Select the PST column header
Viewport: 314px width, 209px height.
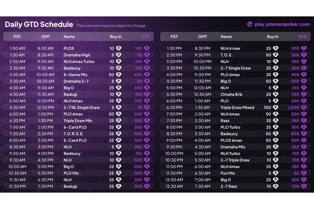(x=17, y=37)
